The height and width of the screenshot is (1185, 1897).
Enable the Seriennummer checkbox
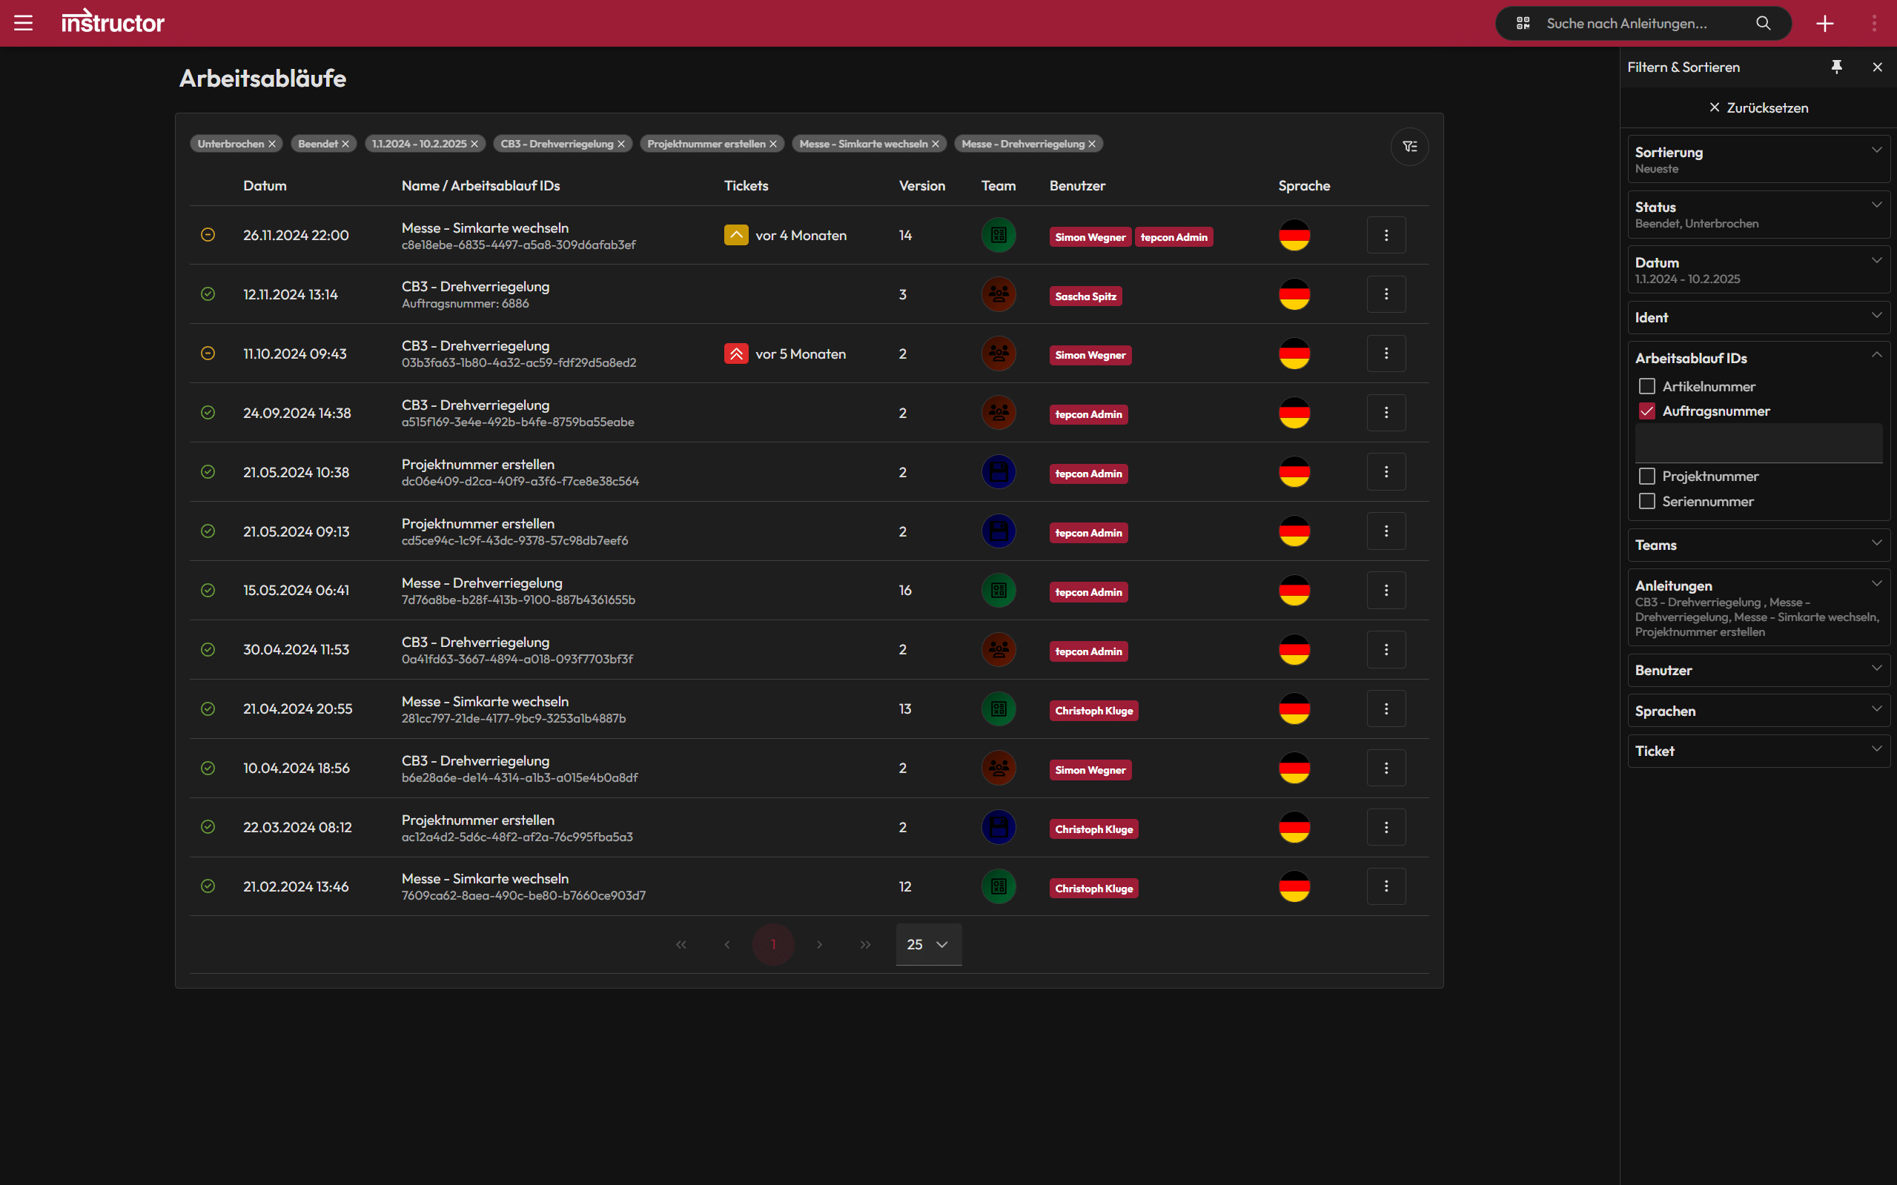(x=1647, y=501)
